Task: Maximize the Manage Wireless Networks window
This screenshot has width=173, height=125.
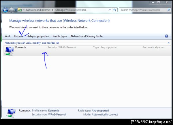Action: (x=159, y=2)
